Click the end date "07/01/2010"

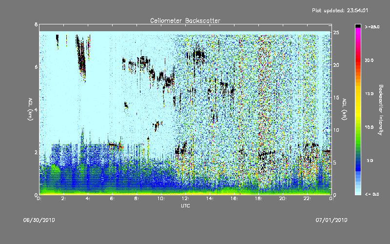tap(331, 220)
